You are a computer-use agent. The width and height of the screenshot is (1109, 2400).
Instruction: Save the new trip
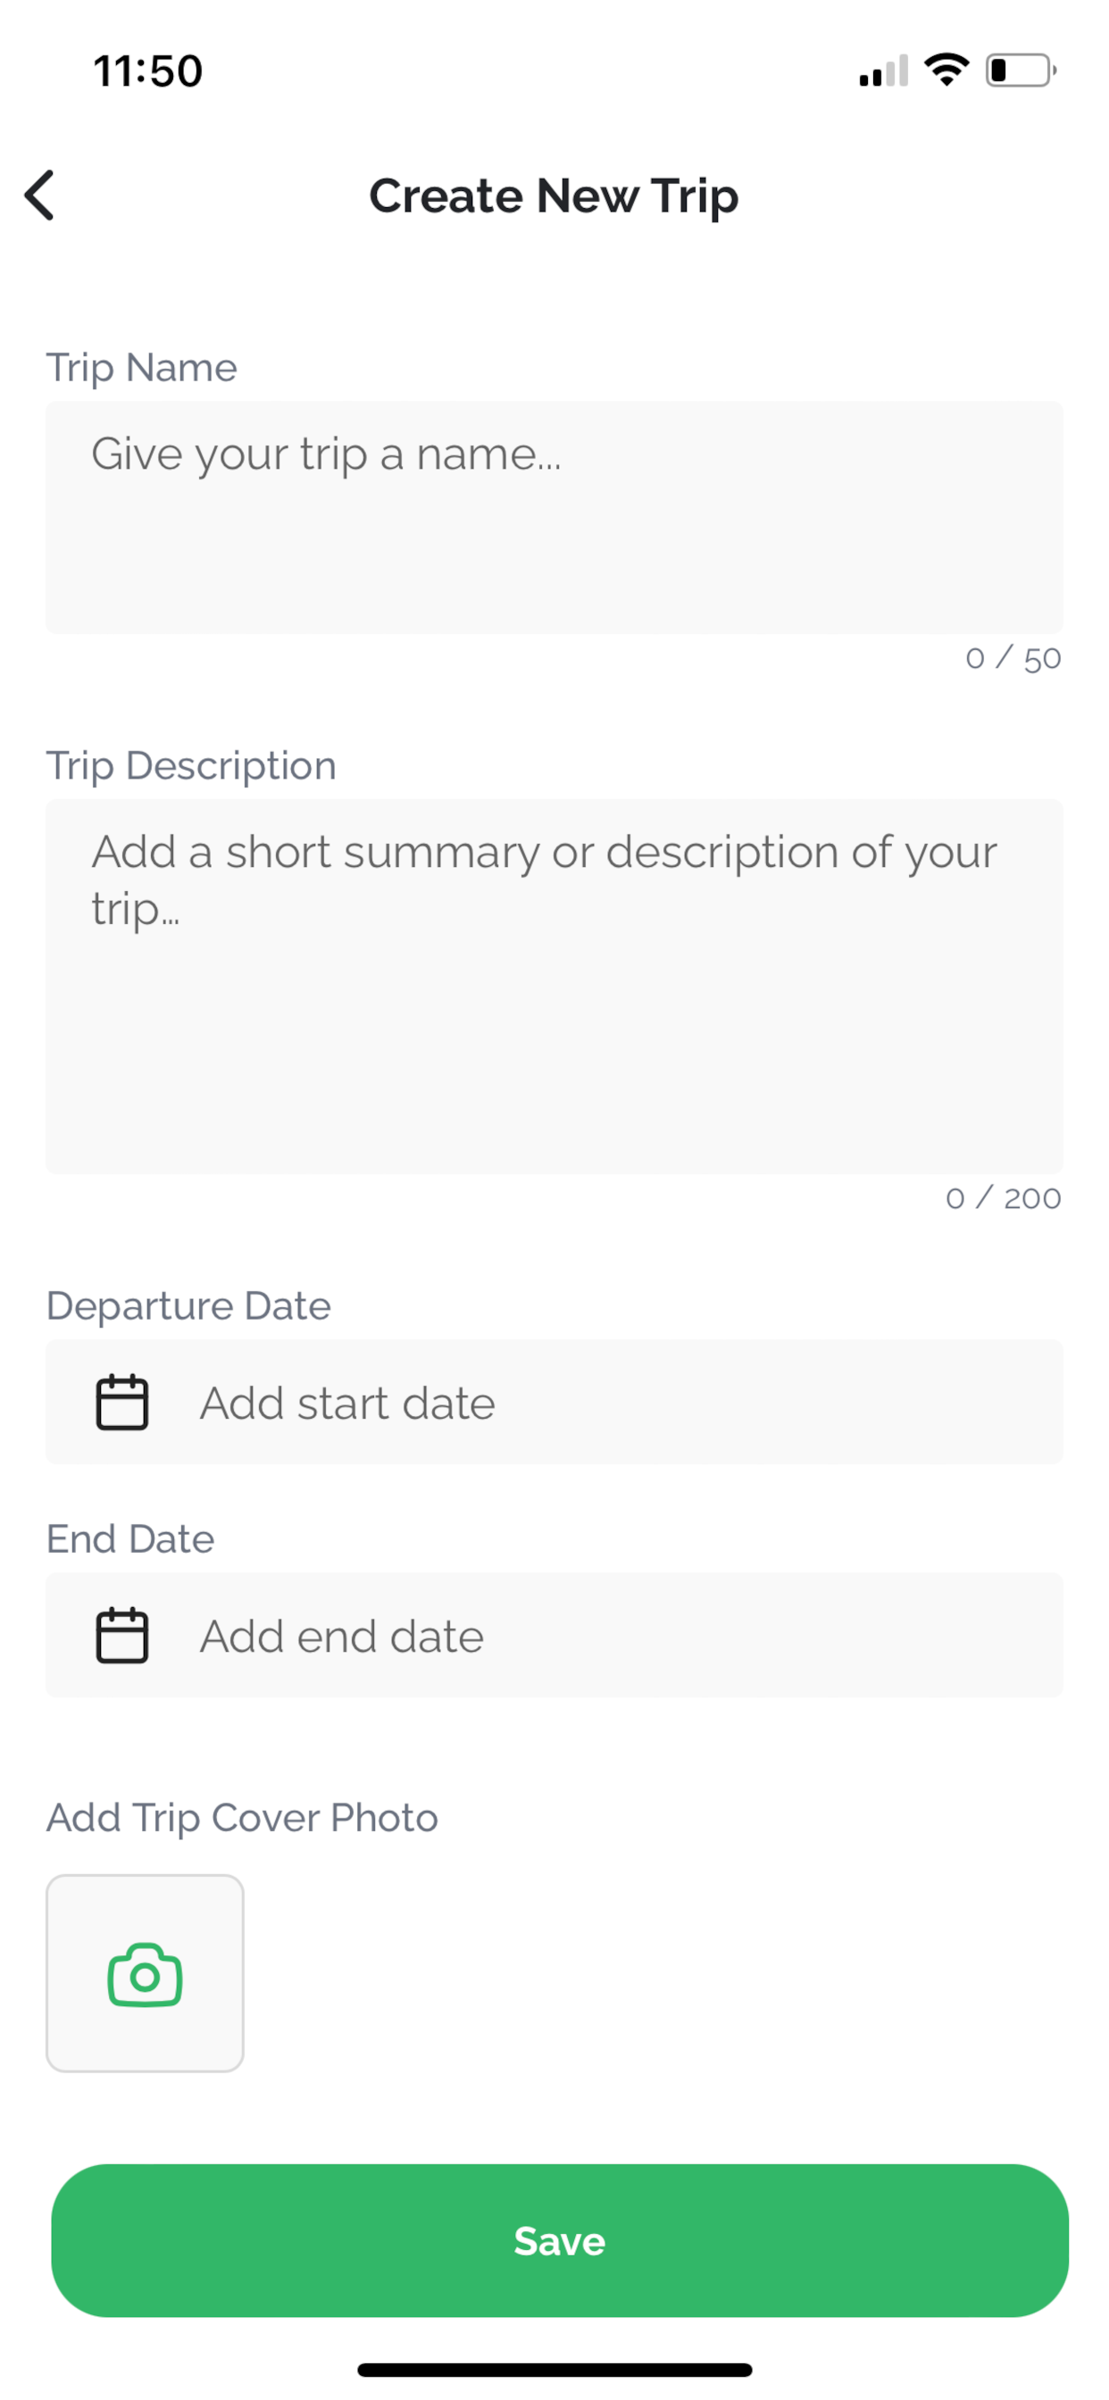click(x=559, y=2240)
